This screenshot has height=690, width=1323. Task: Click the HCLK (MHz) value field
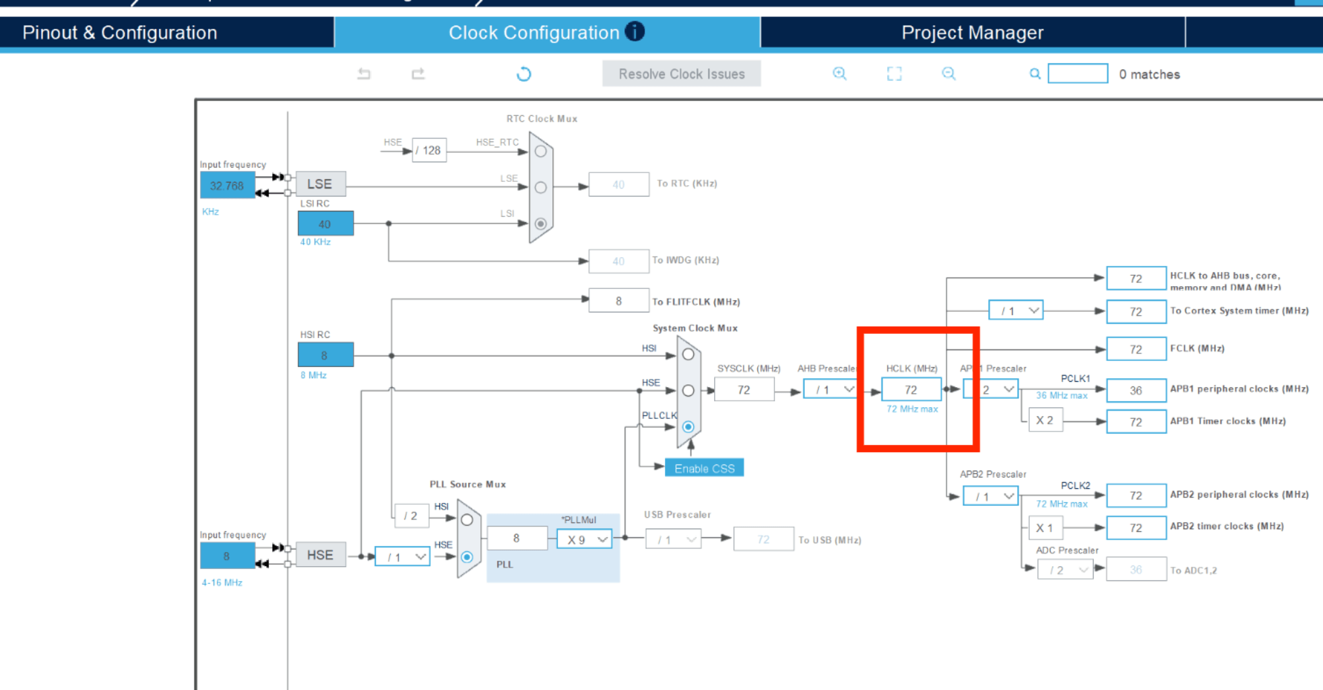911,390
